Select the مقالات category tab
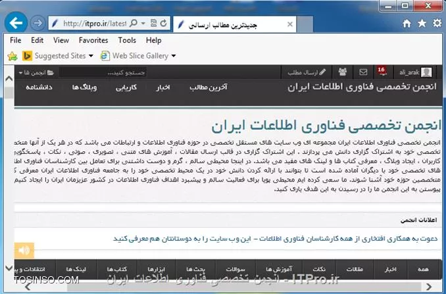 (x=355, y=269)
